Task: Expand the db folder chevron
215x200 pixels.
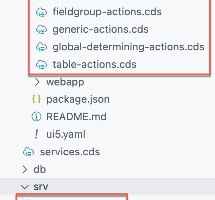Action: click(25, 169)
